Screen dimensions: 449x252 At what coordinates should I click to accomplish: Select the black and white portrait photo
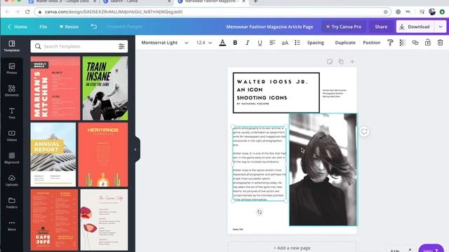(323, 169)
